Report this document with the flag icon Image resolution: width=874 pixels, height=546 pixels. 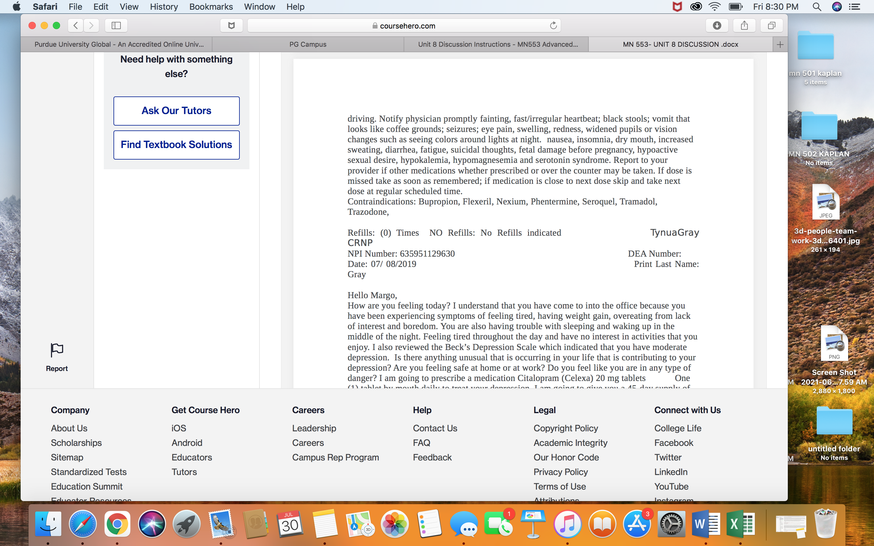tap(57, 357)
